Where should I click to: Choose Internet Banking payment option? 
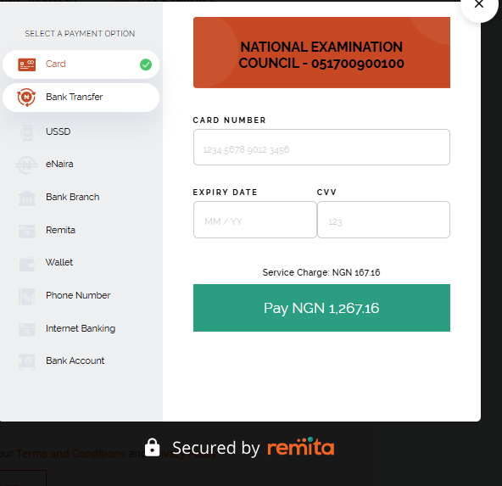coord(81,328)
